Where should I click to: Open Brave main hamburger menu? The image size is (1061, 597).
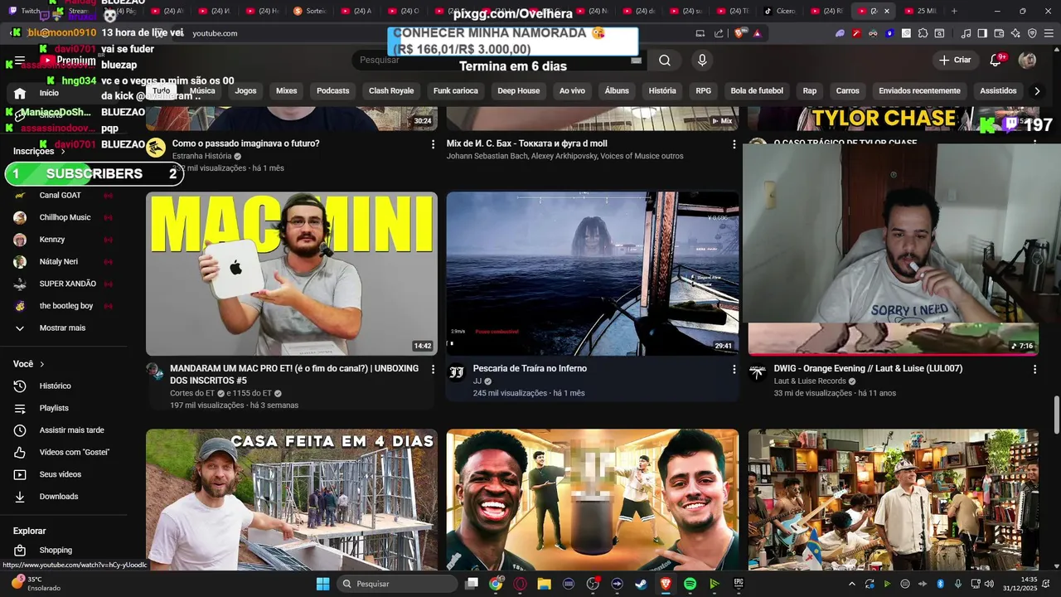1049,33
